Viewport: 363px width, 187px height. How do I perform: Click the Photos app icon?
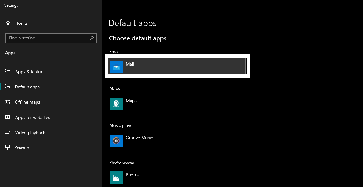click(116, 177)
